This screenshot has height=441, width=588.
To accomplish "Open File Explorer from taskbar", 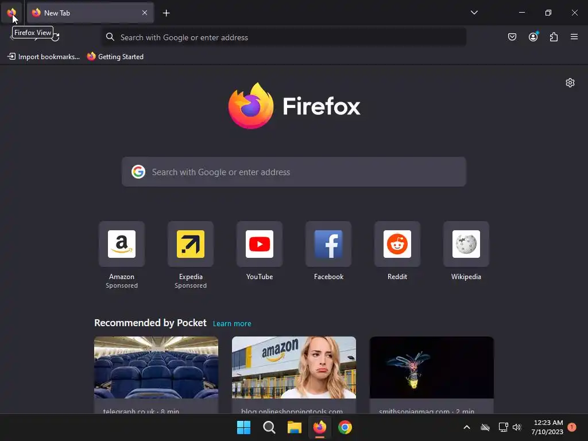I will pos(295,427).
